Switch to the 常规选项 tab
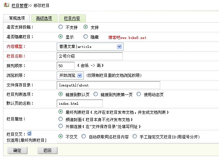Image resolution: width=219 pixels, height=158 pixels. pyautogui.click(x=17, y=18)
